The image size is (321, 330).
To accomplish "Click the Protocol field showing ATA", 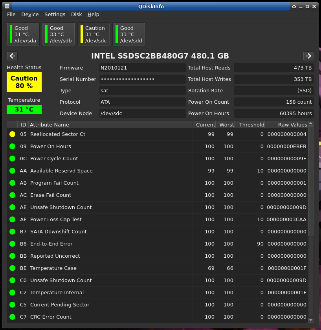I will click(x=143, y=102).
